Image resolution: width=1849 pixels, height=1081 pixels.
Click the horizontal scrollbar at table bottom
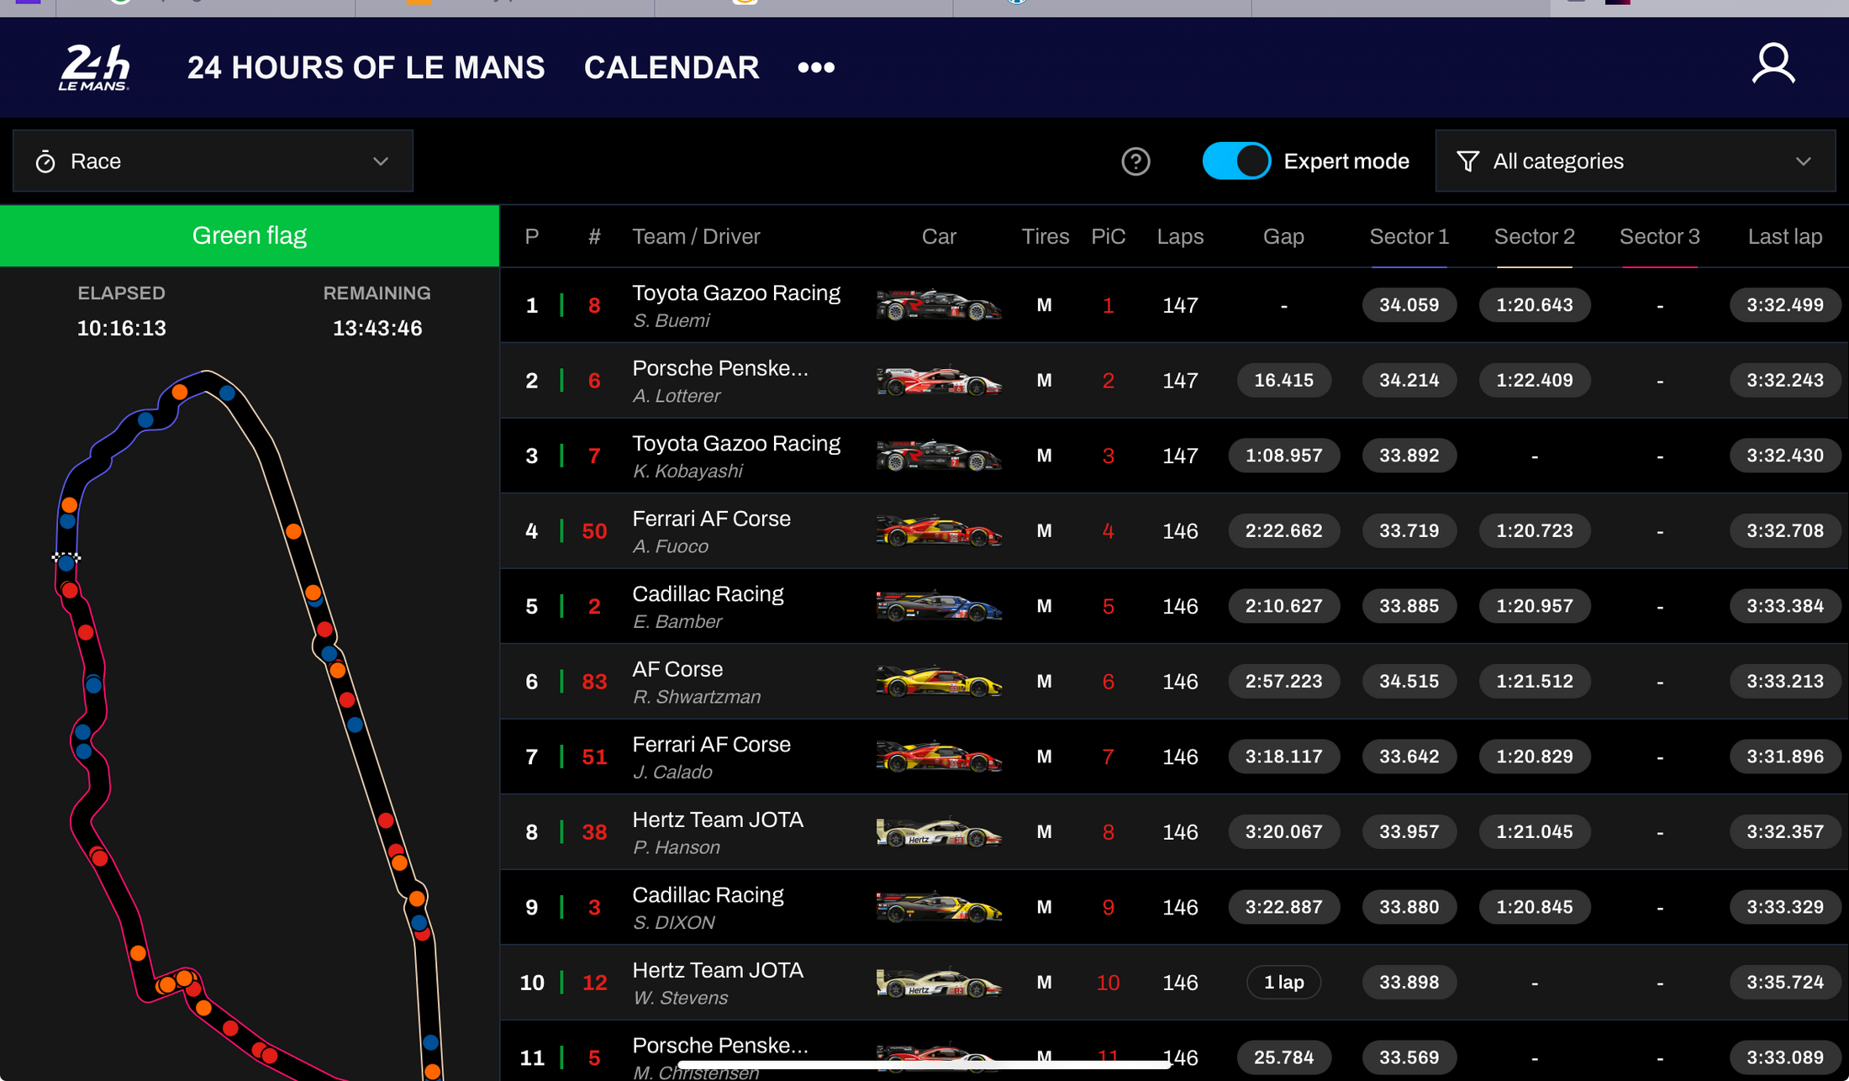pyautogui.click(x=923, y=1065)
